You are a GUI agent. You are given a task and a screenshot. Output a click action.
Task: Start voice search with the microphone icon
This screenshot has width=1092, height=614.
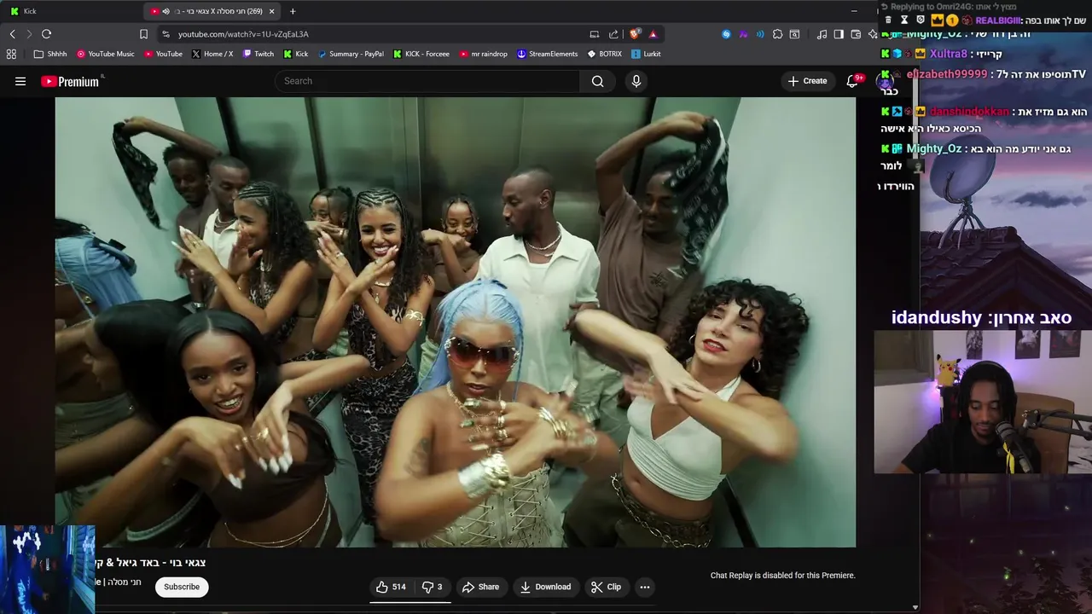tap(636, 81)
